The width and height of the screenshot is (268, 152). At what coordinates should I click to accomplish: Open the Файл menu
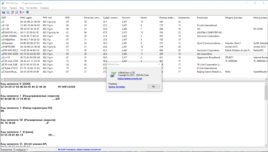pyautogui.click(x=4, y=8)
